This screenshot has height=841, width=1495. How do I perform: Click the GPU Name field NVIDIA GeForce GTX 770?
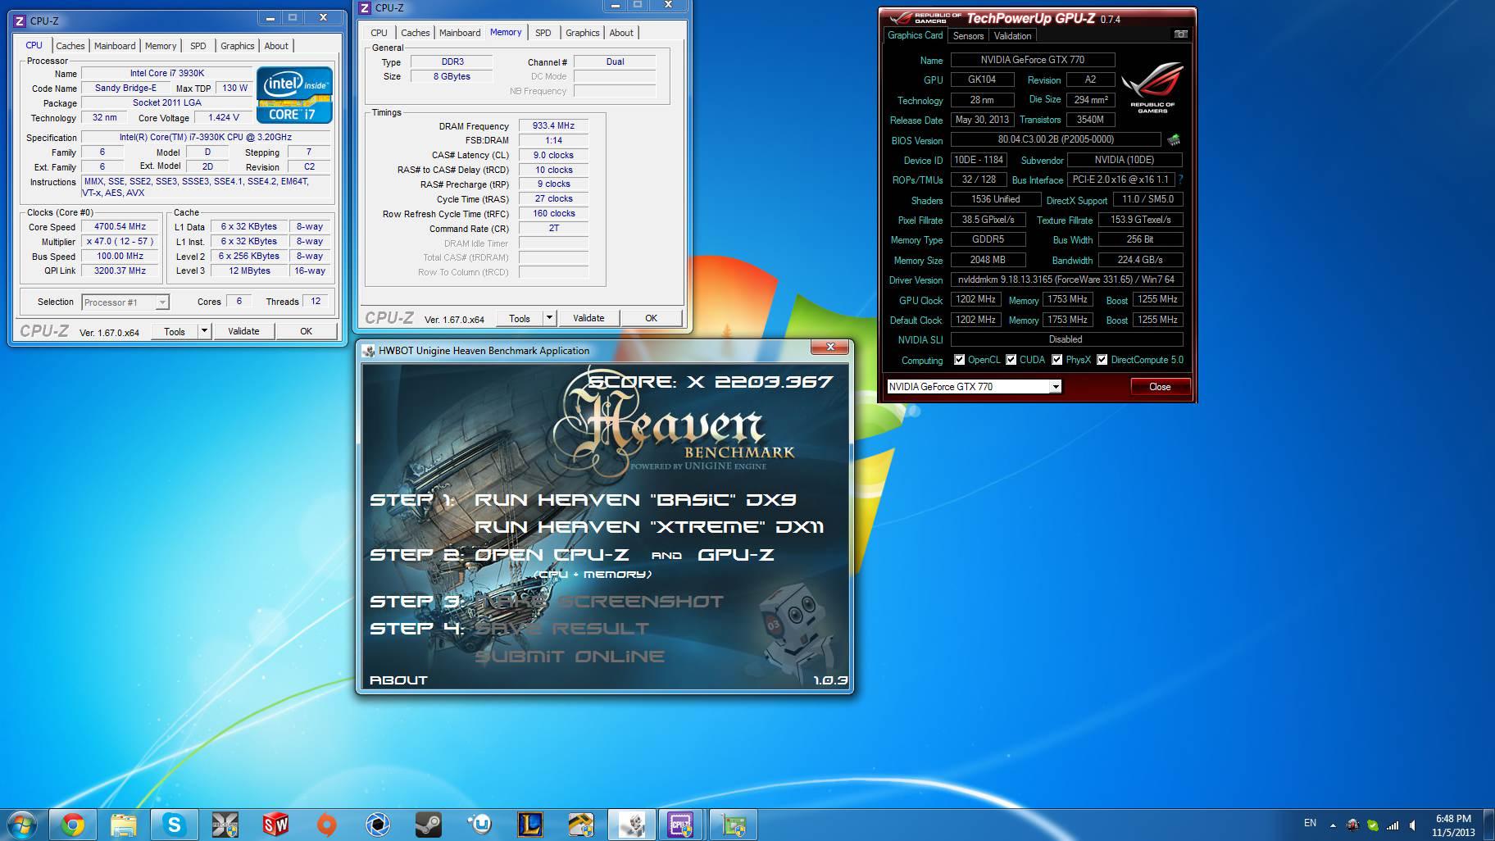[1032, 60]
